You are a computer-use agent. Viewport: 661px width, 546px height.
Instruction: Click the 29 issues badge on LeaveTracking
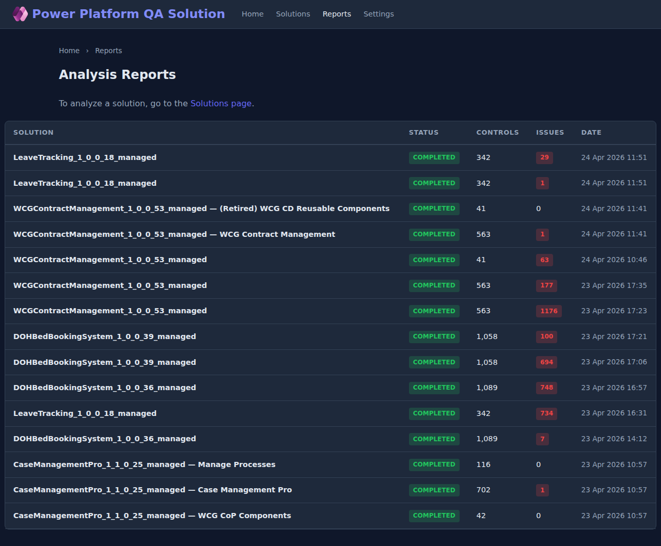tap(544, 157)
